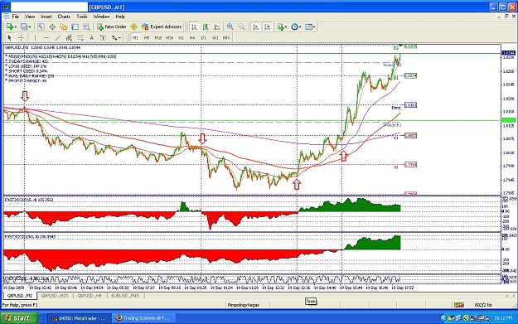Toggle the Expert Advisors button
This screenshot has height=324, width=518.
click(162, 27)
